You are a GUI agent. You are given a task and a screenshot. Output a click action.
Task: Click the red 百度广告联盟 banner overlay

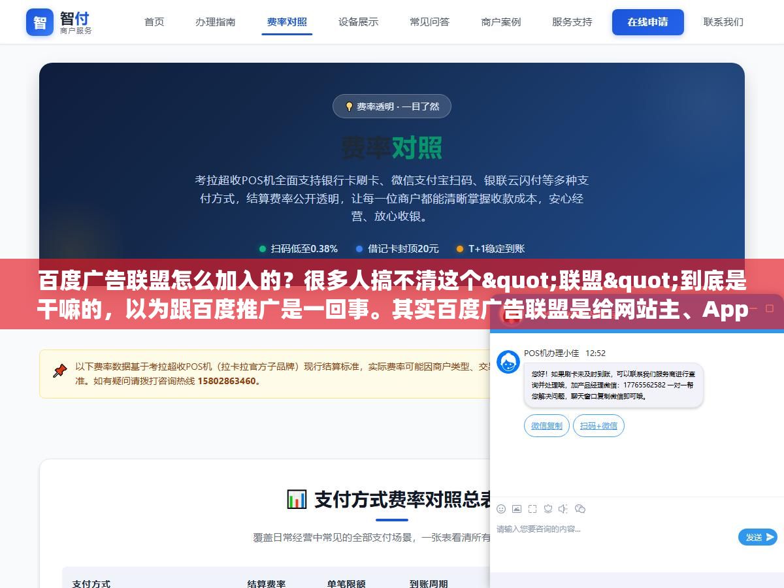tap(392, 294)
